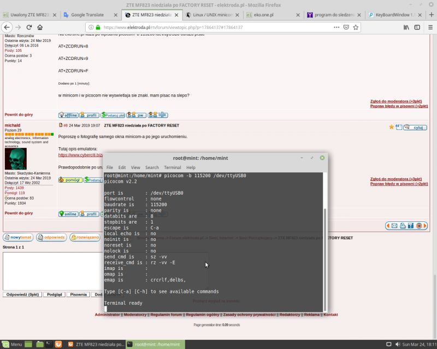Open terminal Terminal menu
Viewport: 437px width, 349px height.
[x=173, y=167]
